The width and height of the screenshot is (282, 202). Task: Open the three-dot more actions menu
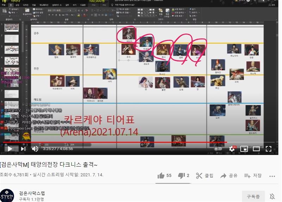272,176
